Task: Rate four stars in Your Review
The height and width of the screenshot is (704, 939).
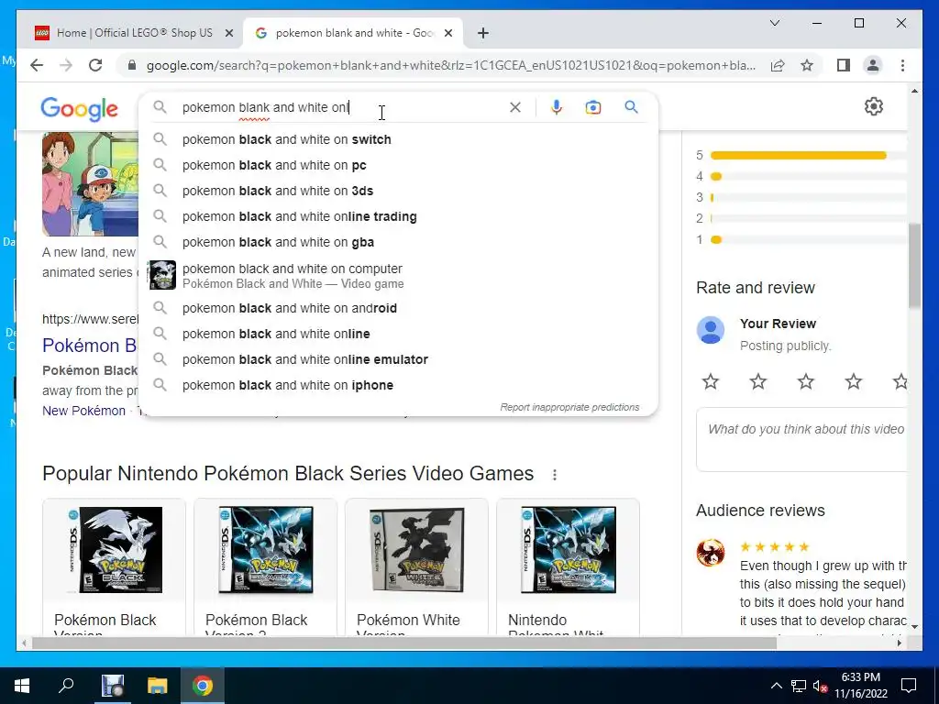Action: (x=854, y=381)
